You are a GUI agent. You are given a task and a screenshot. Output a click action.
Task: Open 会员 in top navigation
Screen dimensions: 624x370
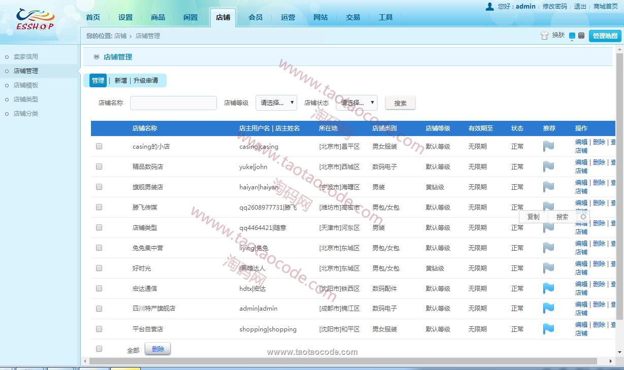pos(256,17)
